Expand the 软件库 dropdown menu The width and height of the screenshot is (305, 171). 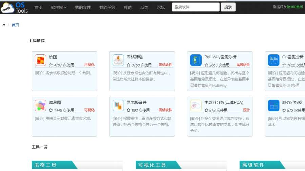[x=59, y=7]
